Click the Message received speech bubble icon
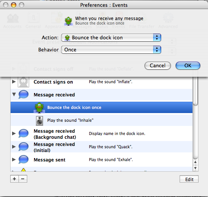 [23, 94]
